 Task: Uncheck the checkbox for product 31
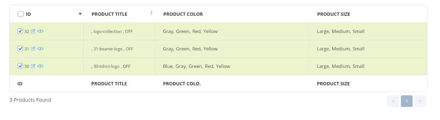(20, 49)
